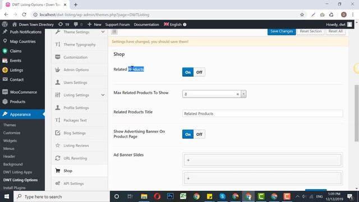Expand Listing Settings section
Image resolution: width=359 pixels, height=202 pixels.
point(103,95)
